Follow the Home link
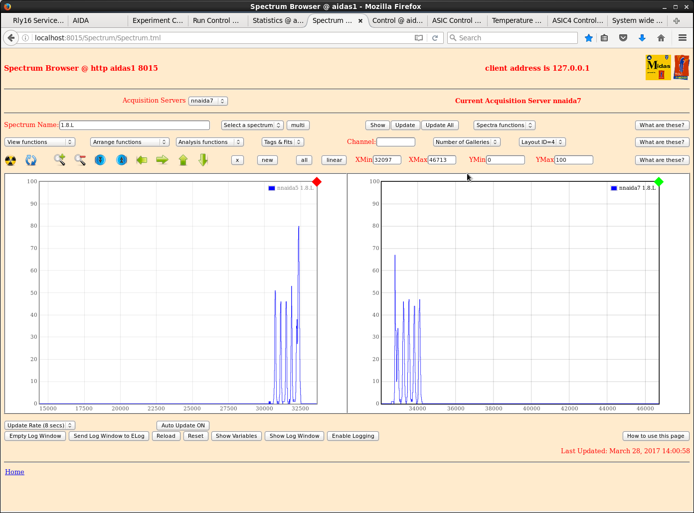694x513 pixels. (x=14, y=472)
